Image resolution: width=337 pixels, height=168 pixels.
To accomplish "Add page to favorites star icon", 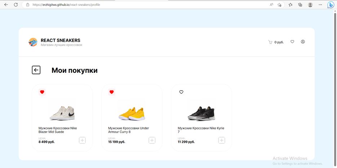I will point(279,5).
